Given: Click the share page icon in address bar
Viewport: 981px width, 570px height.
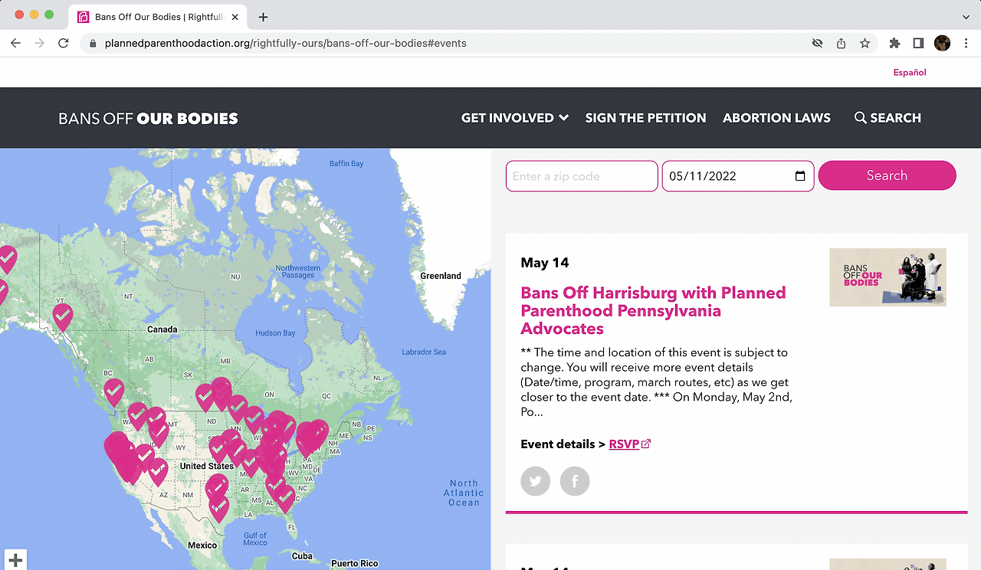Looking at the screenshot, I should (842, 44).
